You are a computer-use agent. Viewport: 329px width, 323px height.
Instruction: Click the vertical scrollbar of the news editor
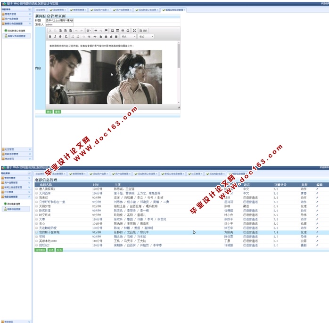(x=179, y=72)
